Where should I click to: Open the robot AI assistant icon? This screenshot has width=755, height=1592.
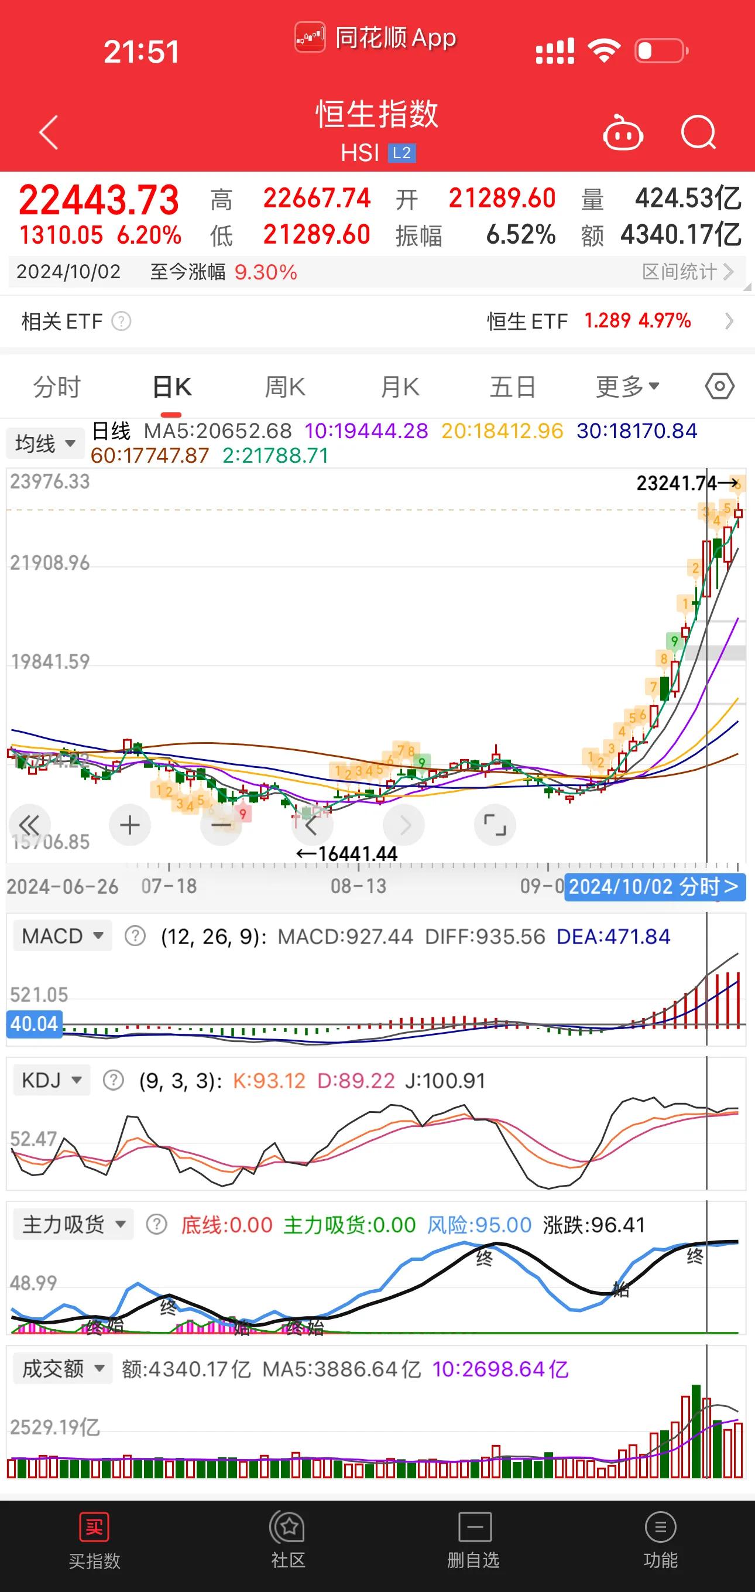622,132
